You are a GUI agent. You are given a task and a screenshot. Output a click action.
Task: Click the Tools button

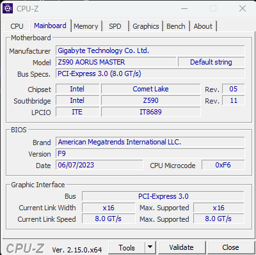point(127,247)
